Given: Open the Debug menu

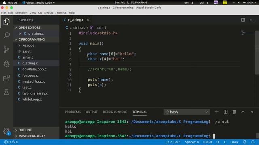Looking at the screenshot, I should tap(49, 13).
